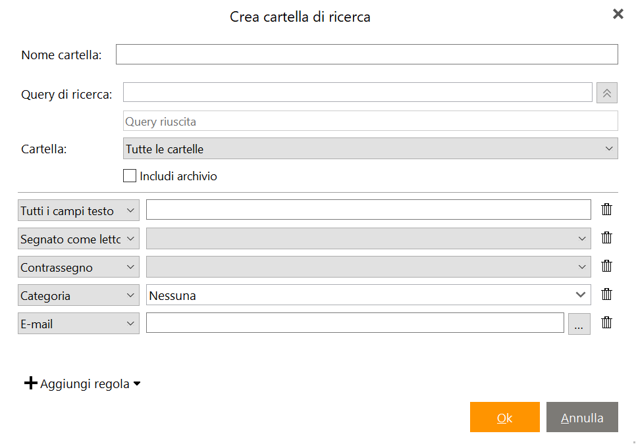Change the E-mail rule type selector

(x=78, y=323)
